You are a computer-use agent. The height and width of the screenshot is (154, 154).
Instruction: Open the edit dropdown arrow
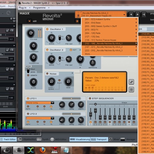[30, 21]
